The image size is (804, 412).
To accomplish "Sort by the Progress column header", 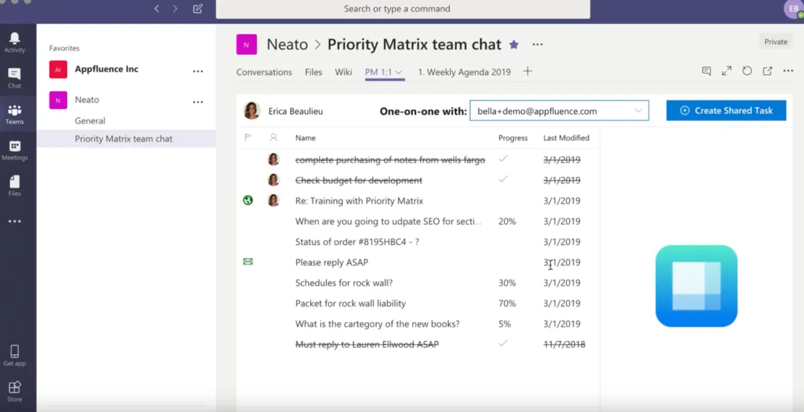I will (x=513, y=138).
